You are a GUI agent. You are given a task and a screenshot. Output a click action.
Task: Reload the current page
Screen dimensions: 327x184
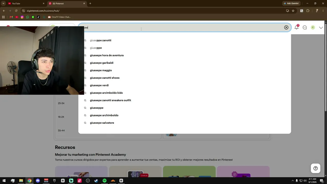[x=16, y=11]
